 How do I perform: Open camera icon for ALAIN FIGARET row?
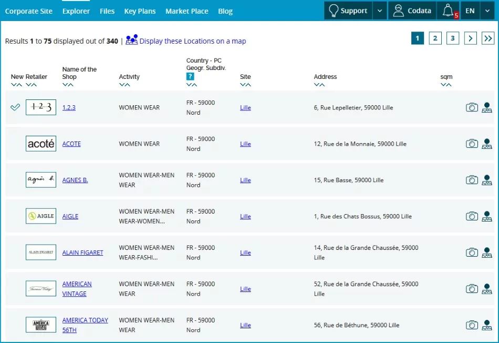point(472,253)
